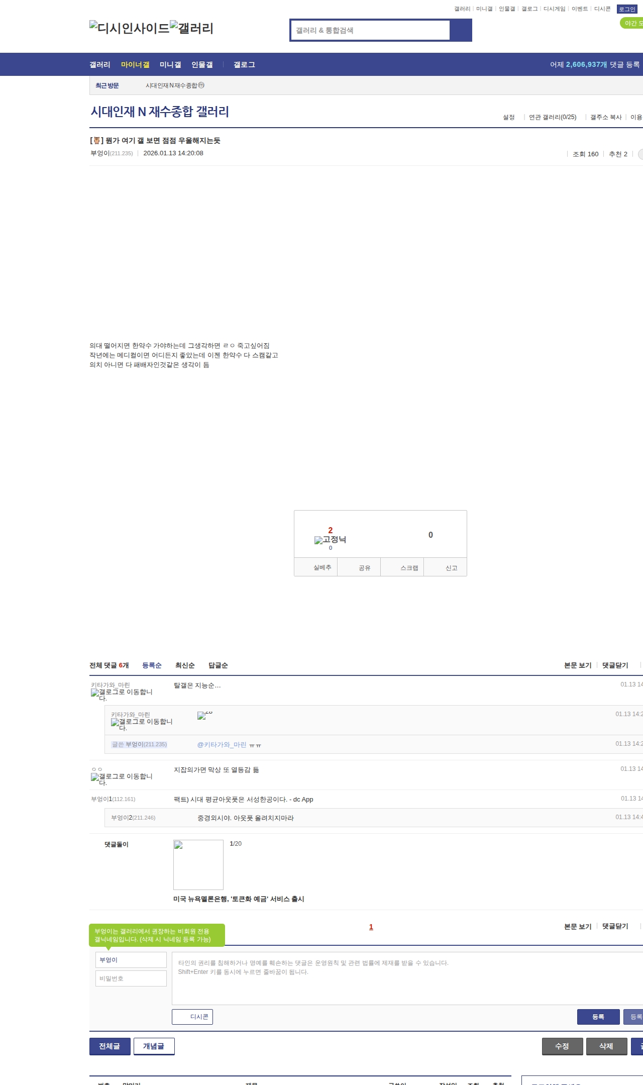643x1085 pixels.
Task: Click the dark blue 등록 submit button
Action: coord(598,1017)
